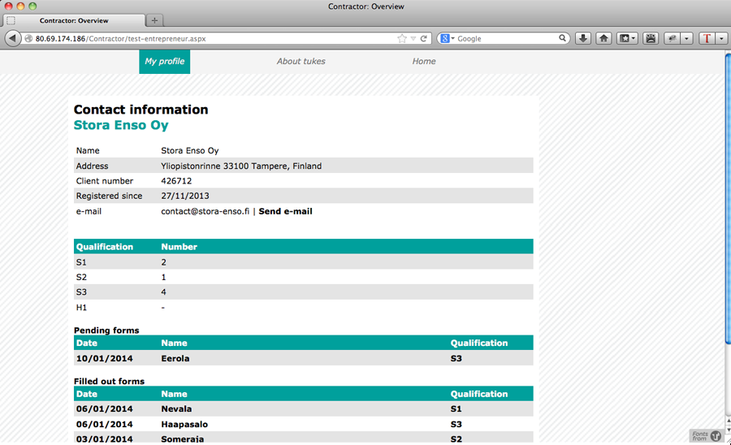Click the sad face toolbar icon

(651, 38)
